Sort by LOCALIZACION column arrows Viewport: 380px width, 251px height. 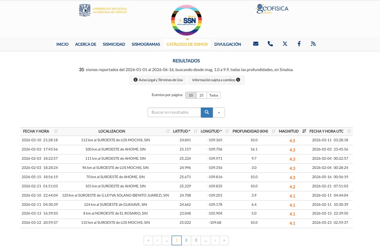(x=168, y=131)
